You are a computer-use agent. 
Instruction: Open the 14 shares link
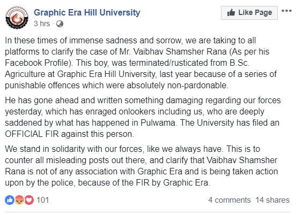(x=272, y=200)
